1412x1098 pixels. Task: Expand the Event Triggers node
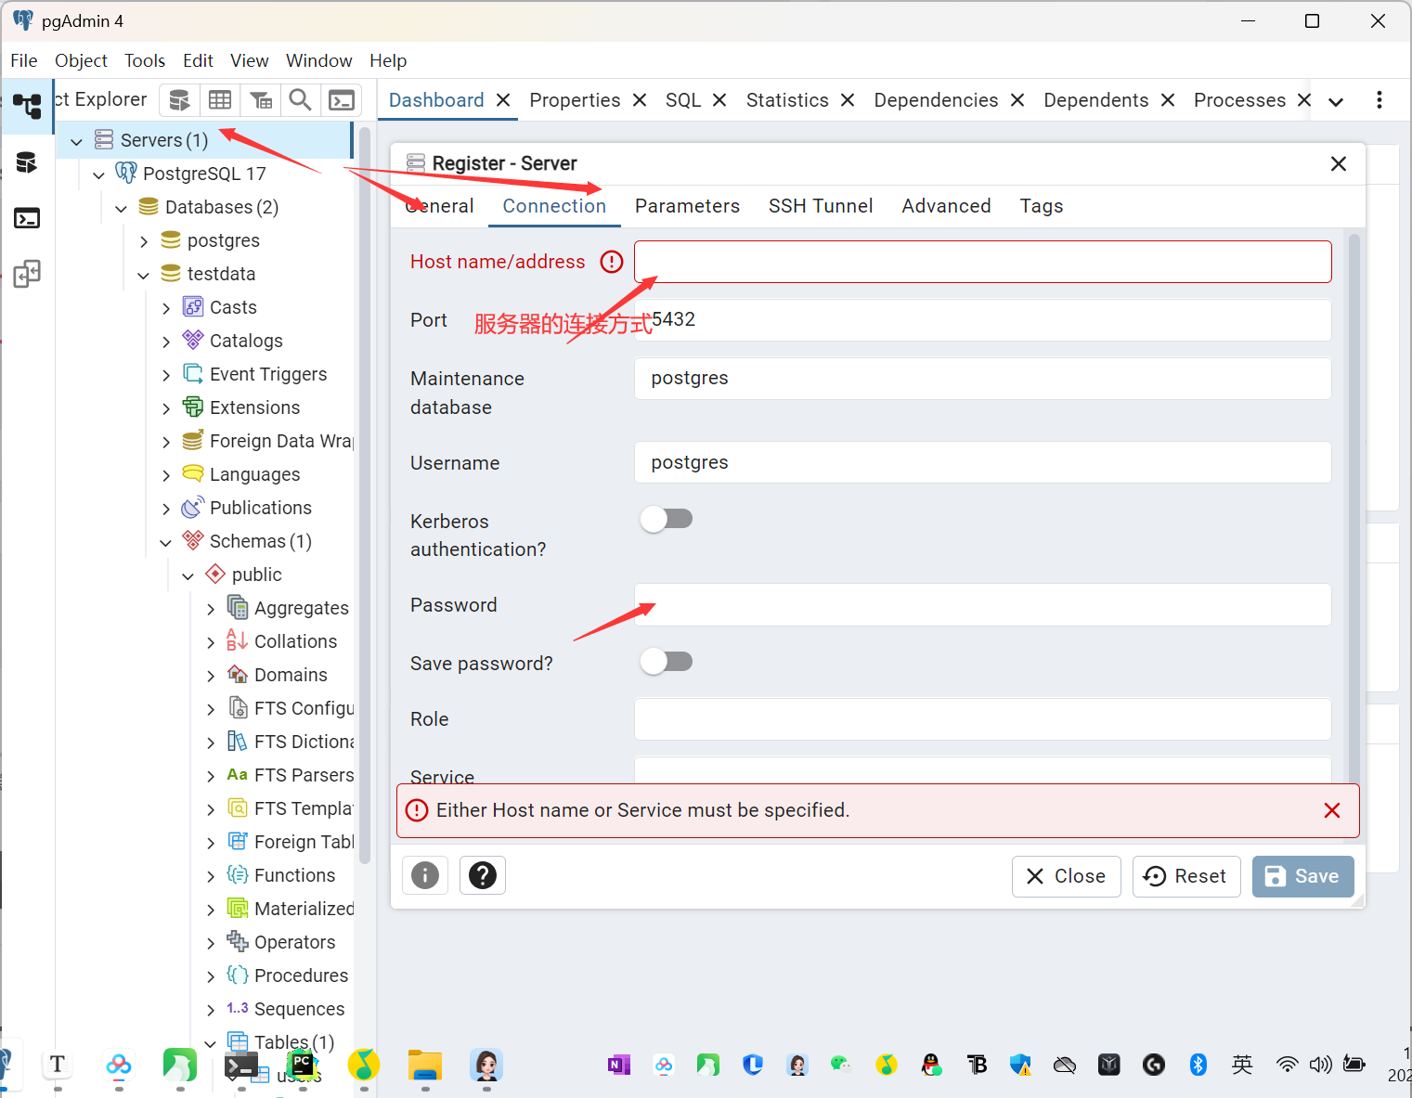[166, 375]
